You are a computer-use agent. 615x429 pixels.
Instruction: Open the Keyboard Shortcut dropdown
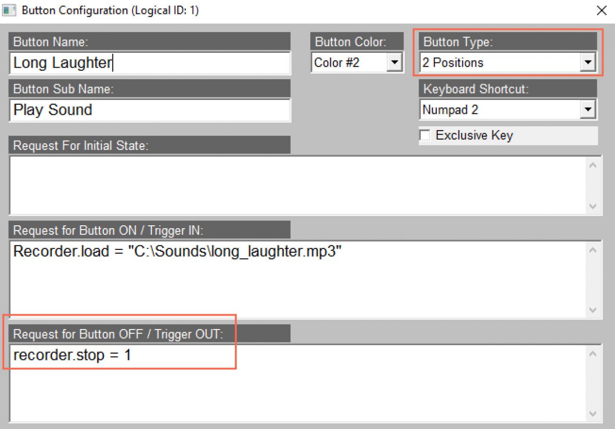pyautogui.click(x=587, y=110)
